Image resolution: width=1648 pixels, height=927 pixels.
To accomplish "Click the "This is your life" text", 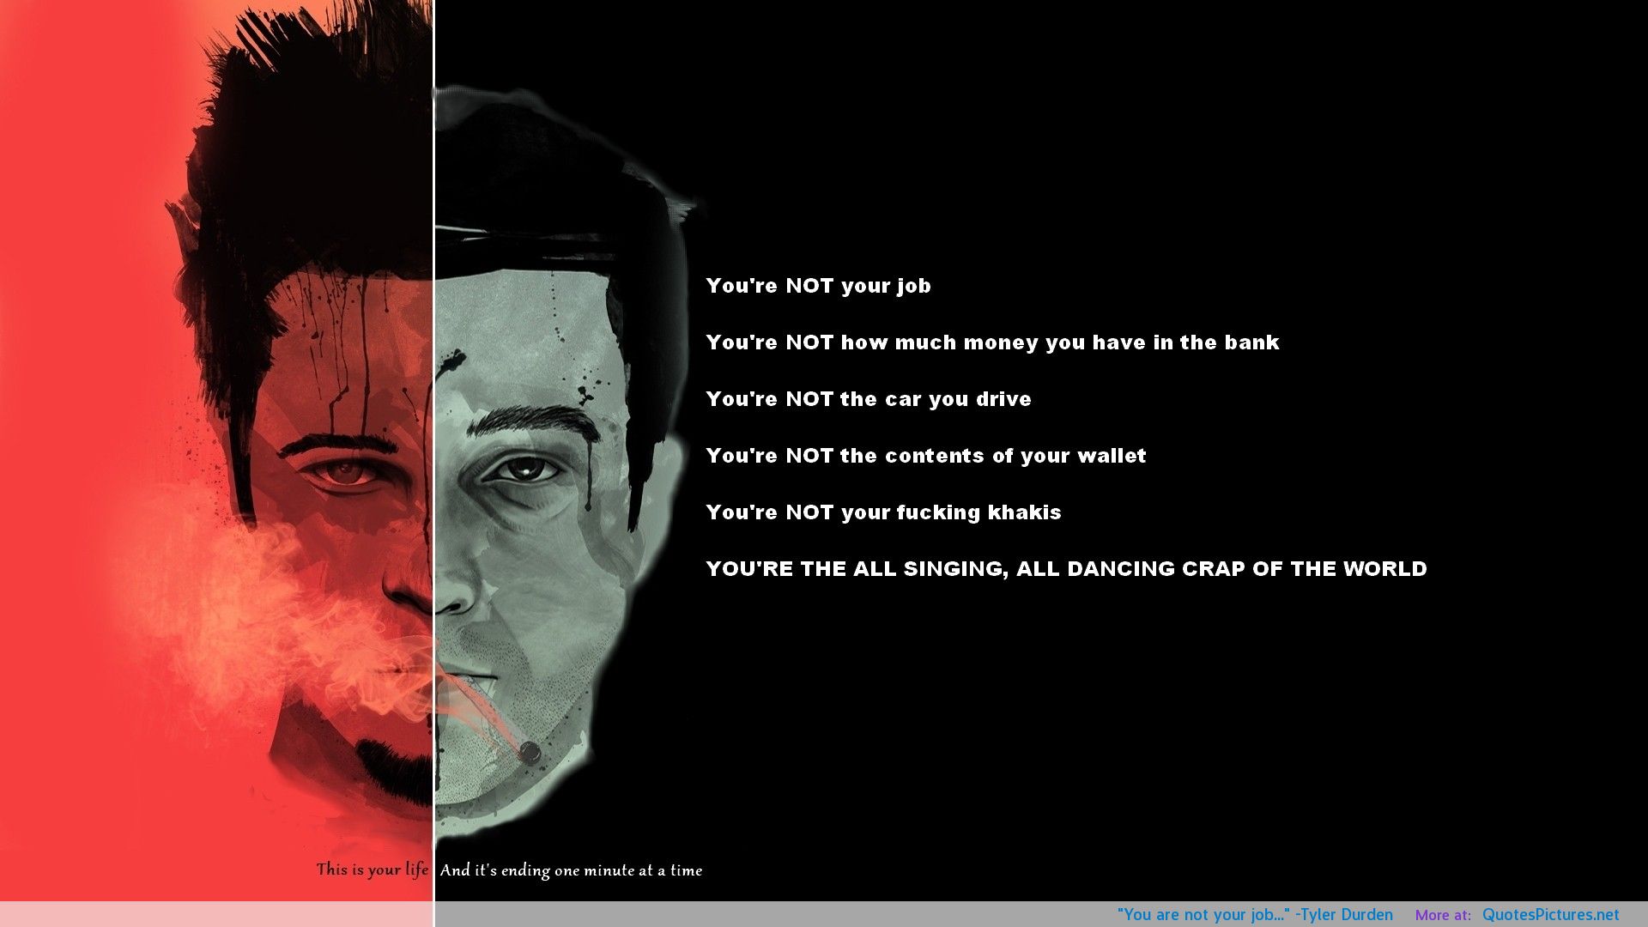I will click(372, 869).
